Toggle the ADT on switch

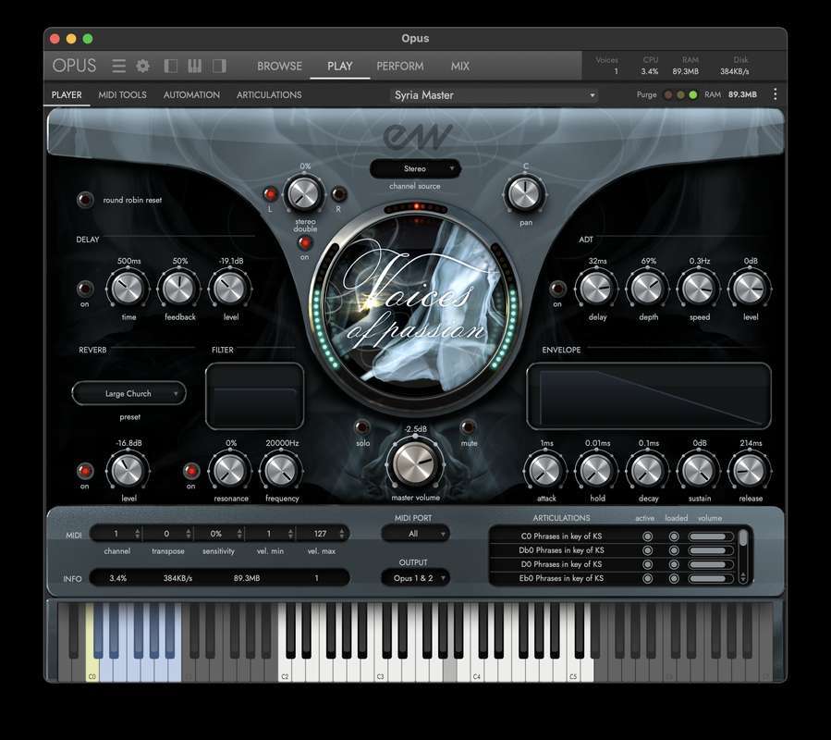click(557, 289)
